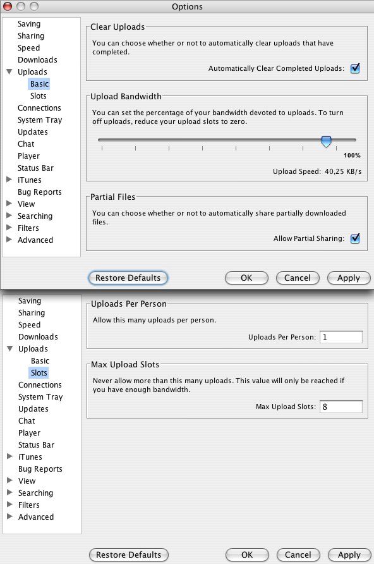Click Restore Defaults in top dialog
Viewport: 374px width, 564px height.
coord(128,278)
